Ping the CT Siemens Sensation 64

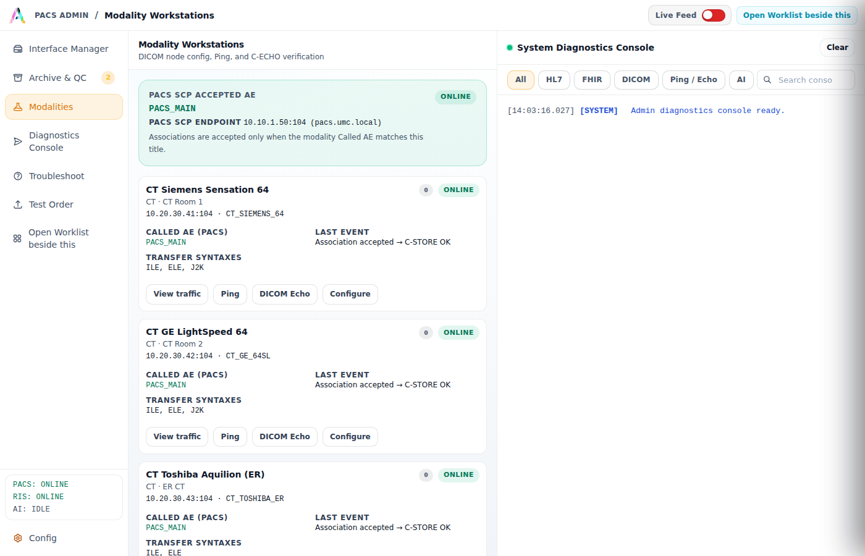point(230,294)
